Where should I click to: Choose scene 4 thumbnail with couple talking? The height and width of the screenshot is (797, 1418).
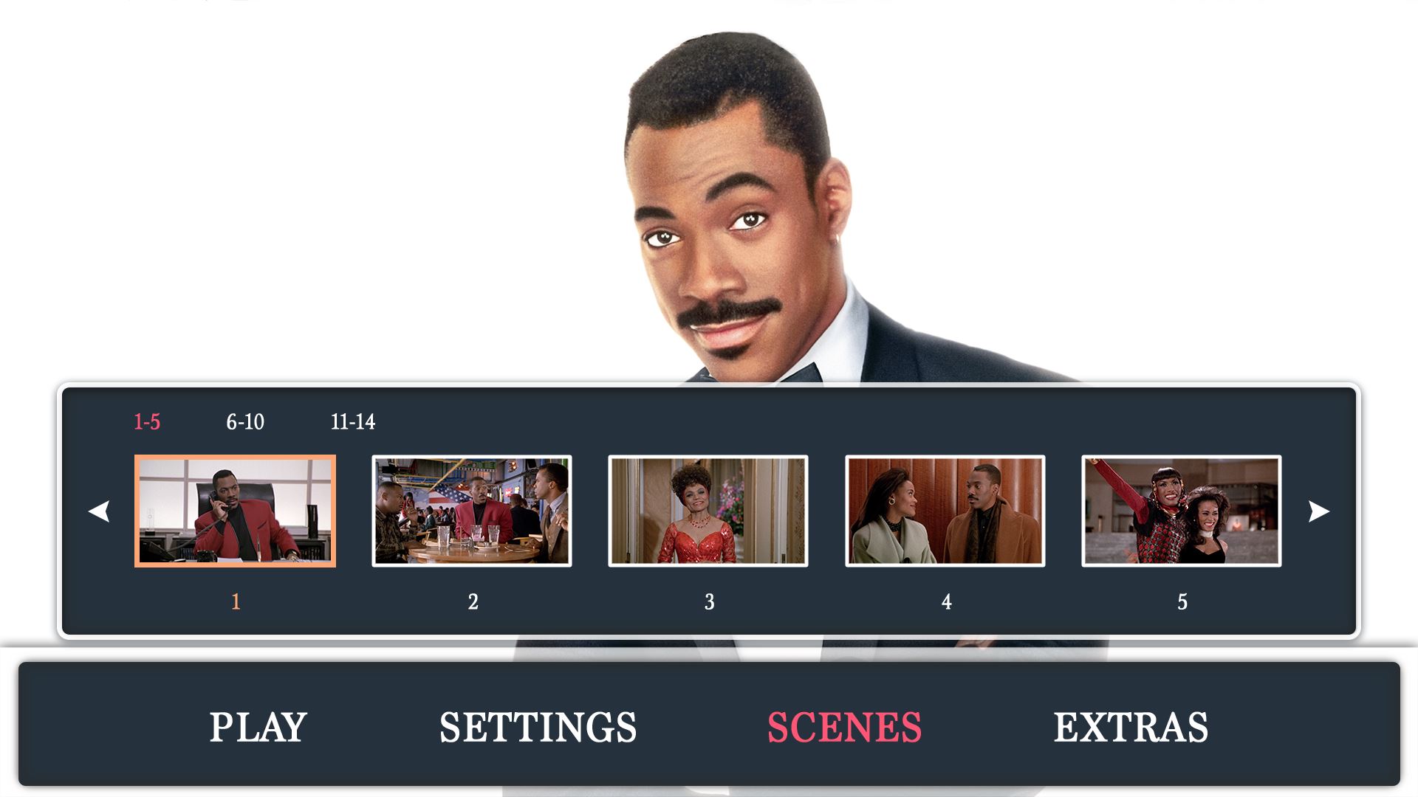point(945,511)
